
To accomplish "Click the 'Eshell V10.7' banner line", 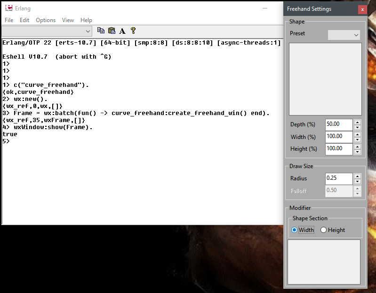I will pyautogui.click(x=57, y=57).
